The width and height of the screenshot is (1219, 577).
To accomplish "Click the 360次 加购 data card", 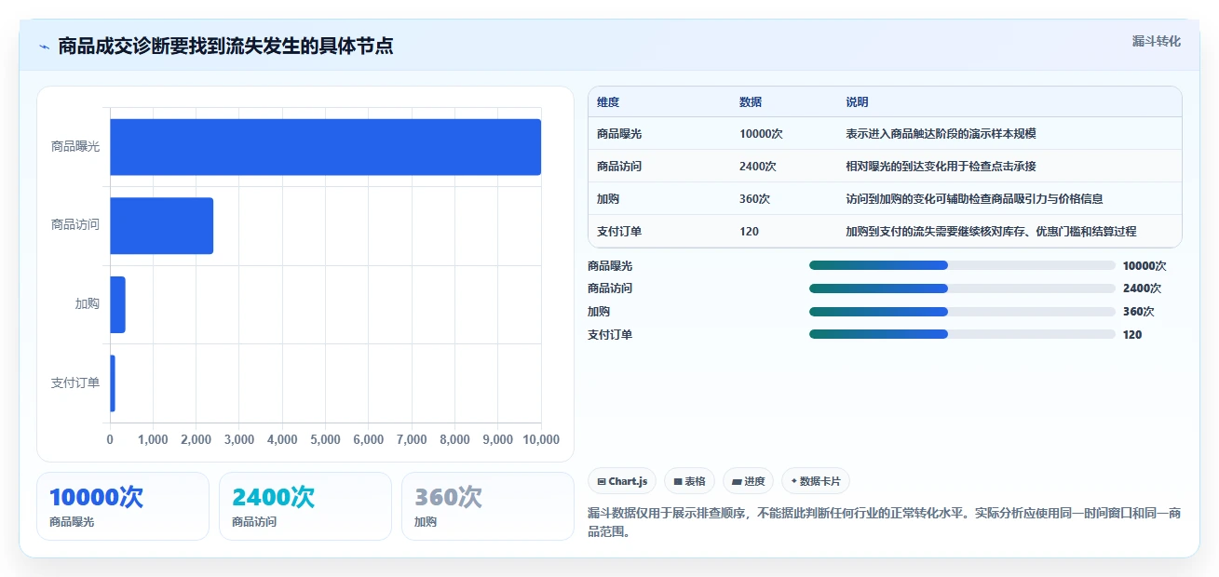I will pyautogui.click(x=488, y=506).
